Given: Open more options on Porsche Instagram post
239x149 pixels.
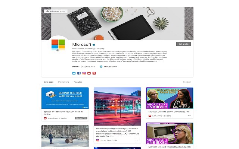Looking at the screenshot, I should point(137,140).
